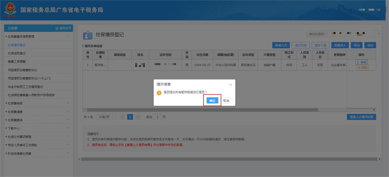Click the 社保增员登记 ID card icon

click(88, 35)
